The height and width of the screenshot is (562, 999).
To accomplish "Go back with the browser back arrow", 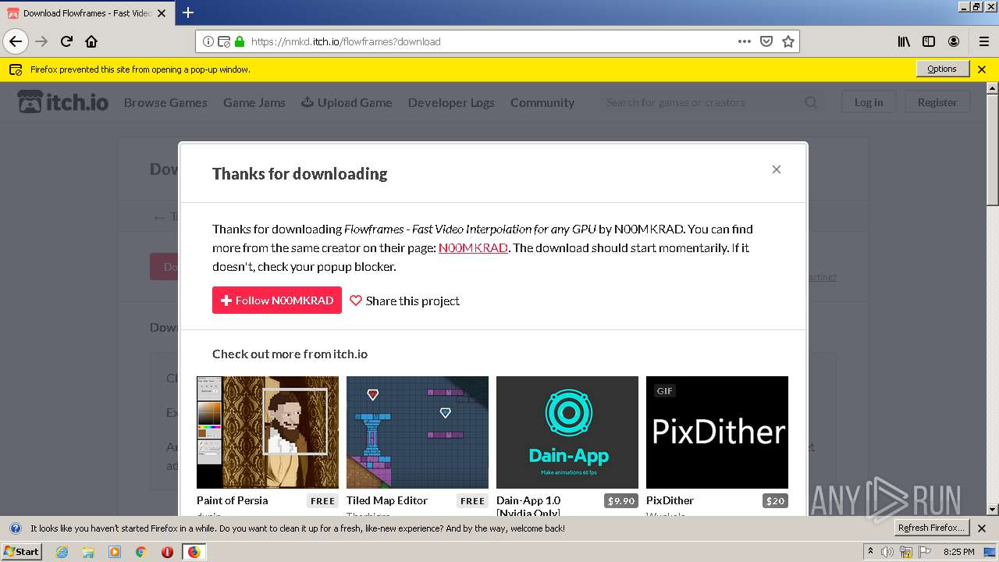I will coord(16,41).
